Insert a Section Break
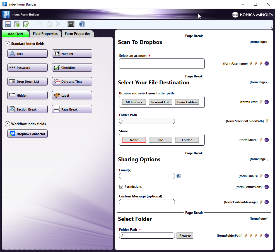This screenshot has height=252, width=275. (x=27, y=109)
